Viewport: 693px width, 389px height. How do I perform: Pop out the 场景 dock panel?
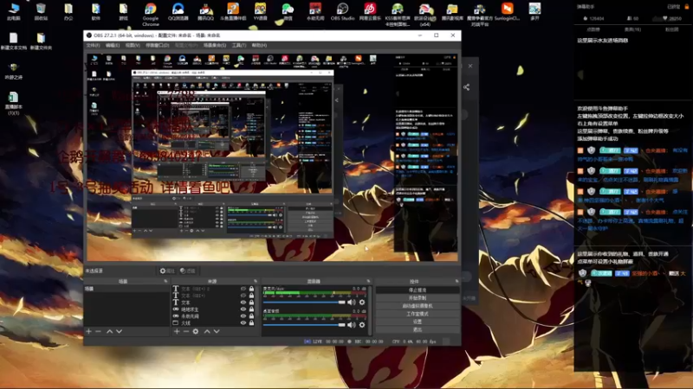coord(165,282)
